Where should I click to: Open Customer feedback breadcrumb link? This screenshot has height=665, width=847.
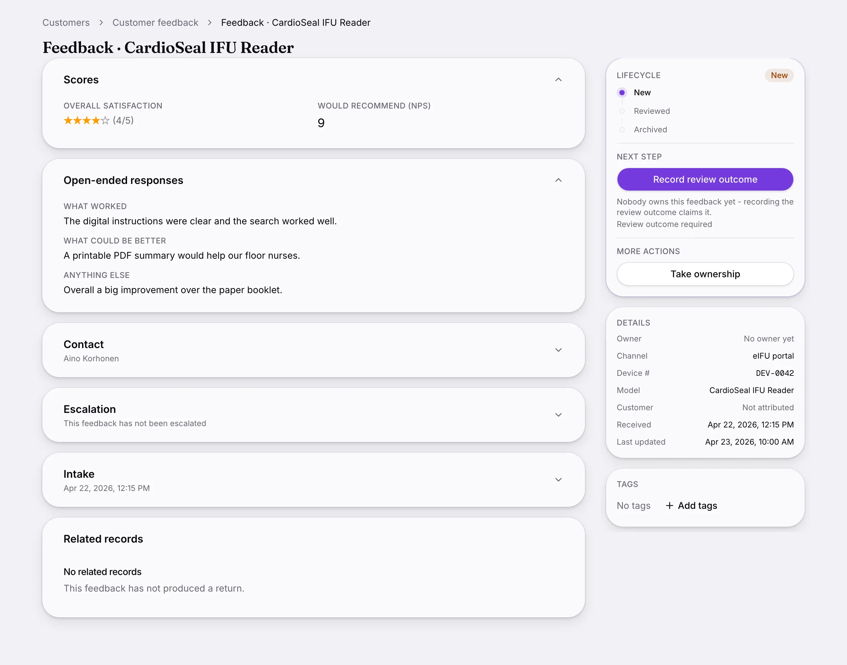(155, 22)
